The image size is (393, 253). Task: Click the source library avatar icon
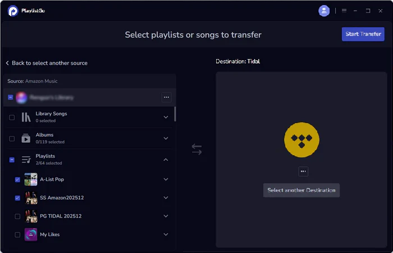click(21, 97)
